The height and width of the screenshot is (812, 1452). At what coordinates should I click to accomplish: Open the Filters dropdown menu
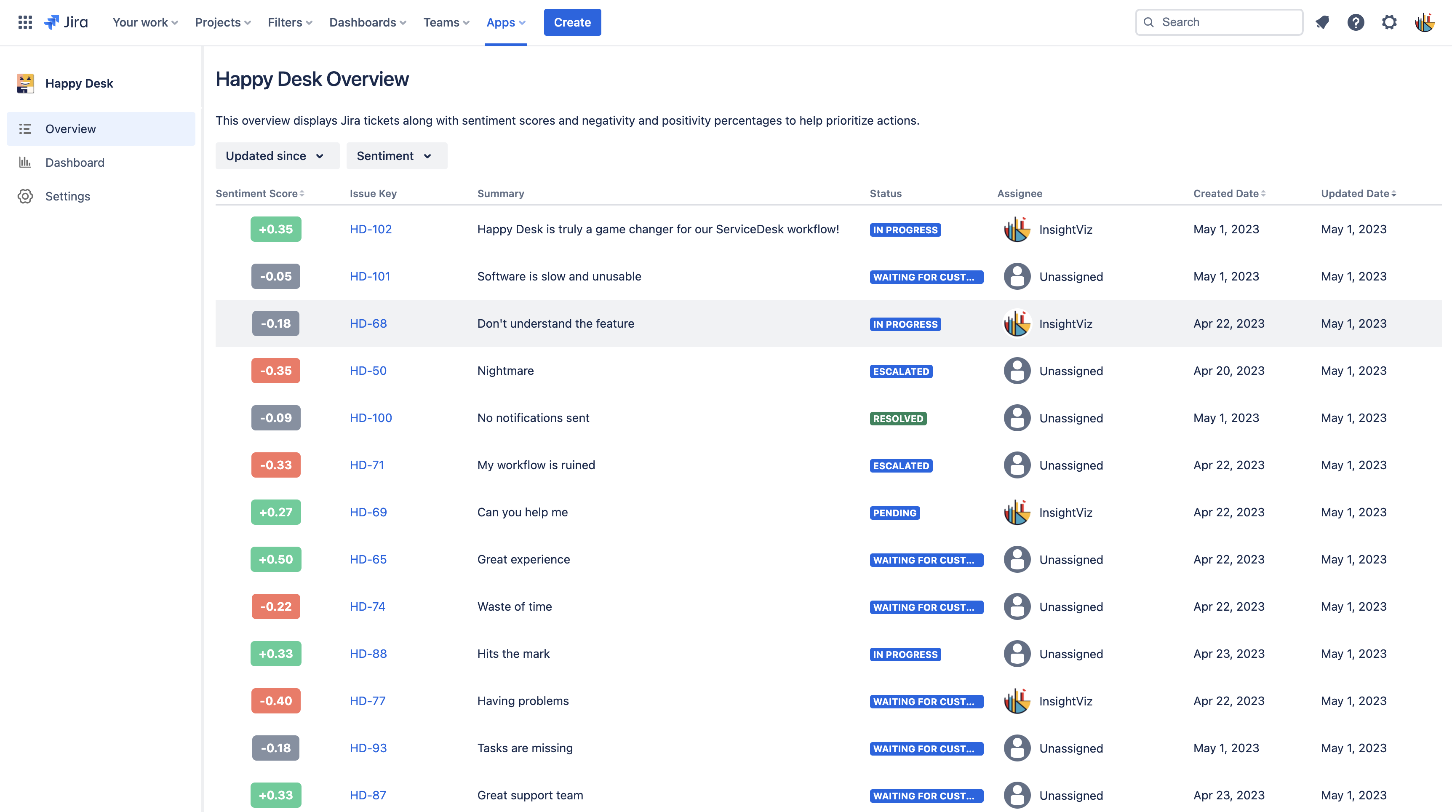tap(290, 23)
